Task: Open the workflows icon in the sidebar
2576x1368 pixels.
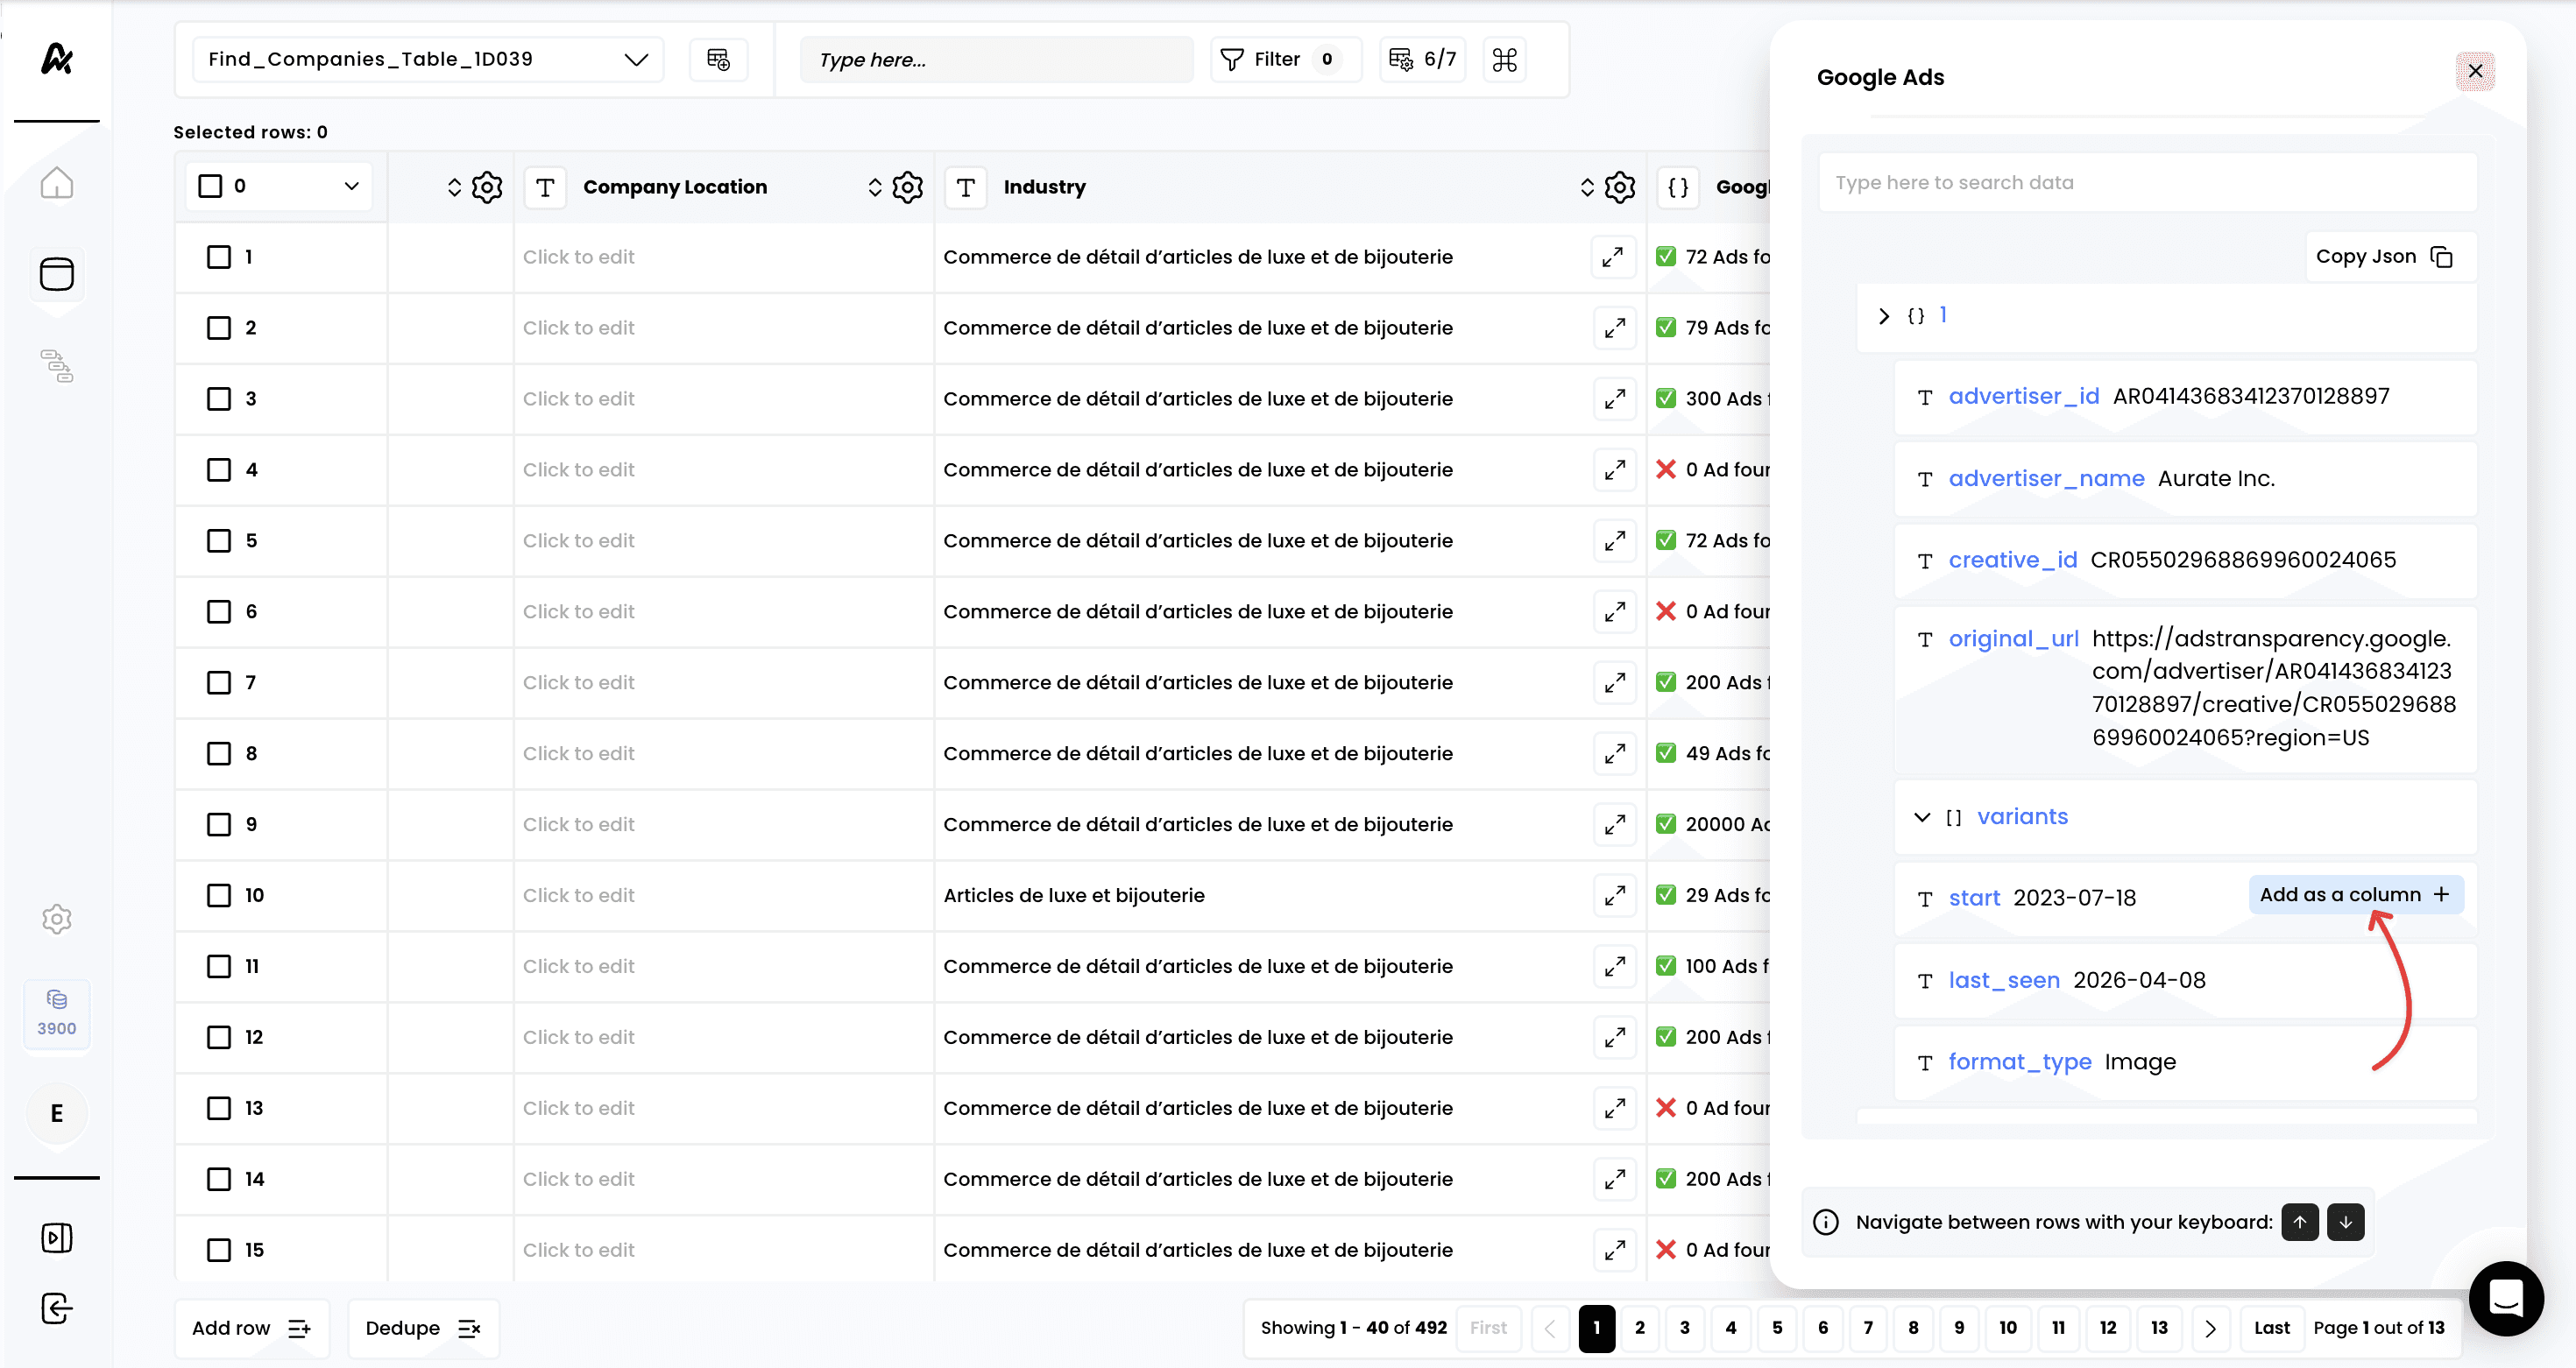Action: [x=56, y=366]
